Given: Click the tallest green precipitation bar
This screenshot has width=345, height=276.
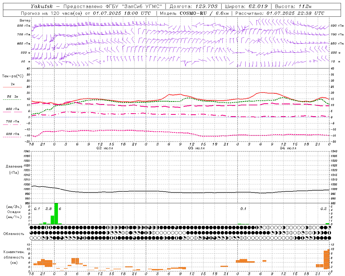Looking at the screenshot, I should 56,214.
